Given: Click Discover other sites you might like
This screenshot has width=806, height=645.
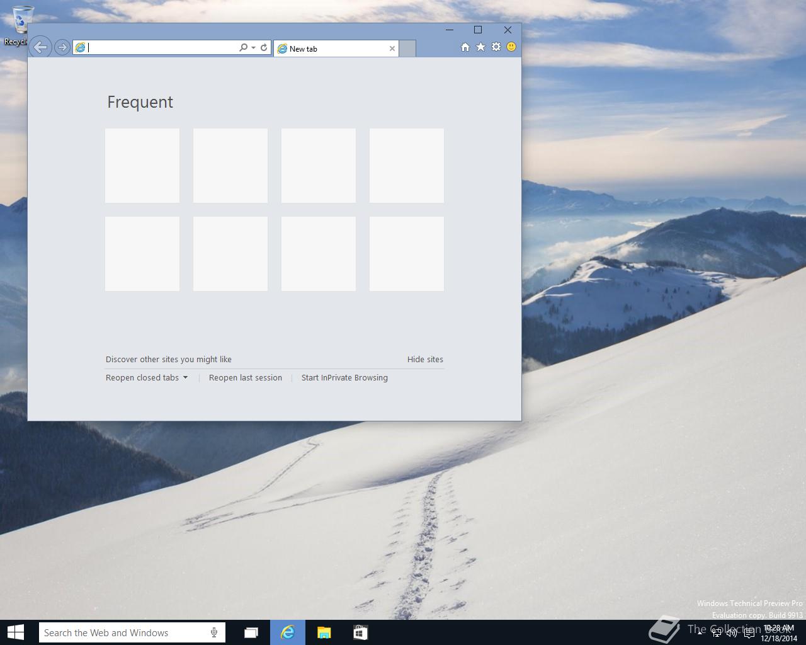Looking at the screenshot, I should pyautogui.click(x=169, y=359).
